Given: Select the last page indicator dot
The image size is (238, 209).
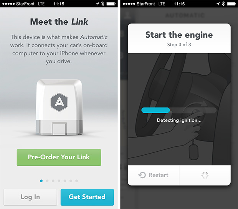Looking at the screenshot, I should click(x=77, y=181).
